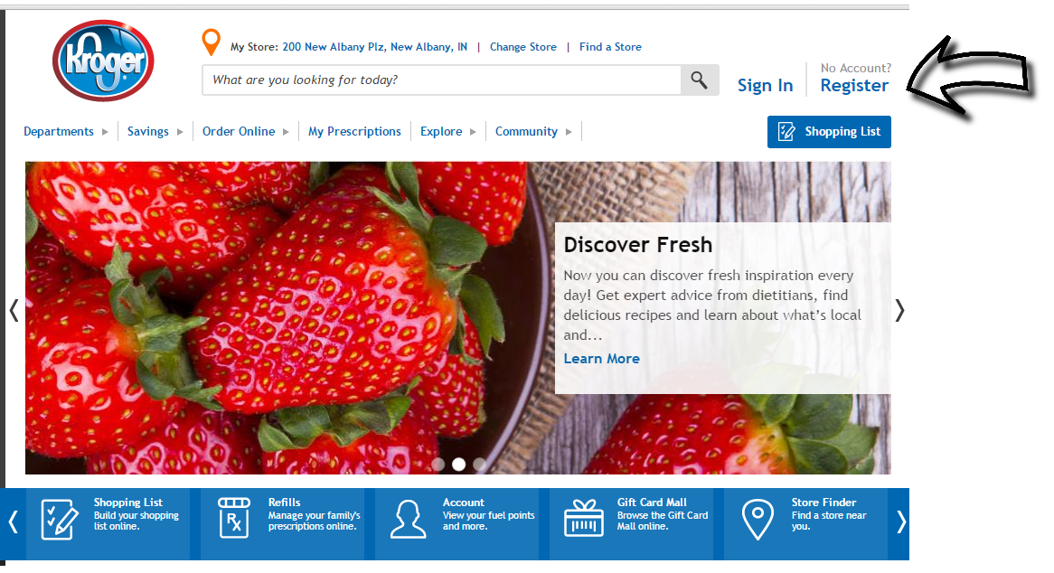
Task: Open Store Finder map pin tile
Action: tap(806, 524)
